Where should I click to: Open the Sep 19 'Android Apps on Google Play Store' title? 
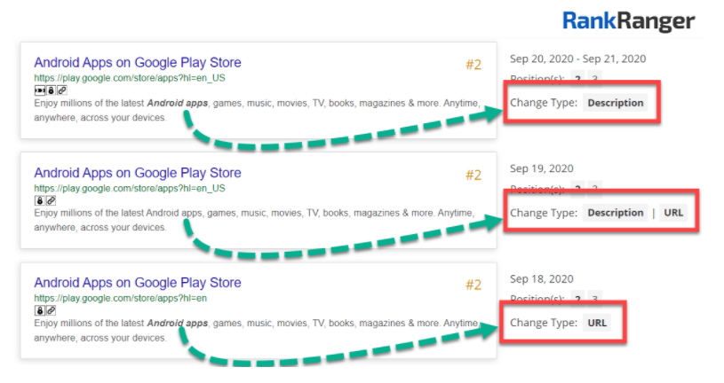click(x=138, y=172)
